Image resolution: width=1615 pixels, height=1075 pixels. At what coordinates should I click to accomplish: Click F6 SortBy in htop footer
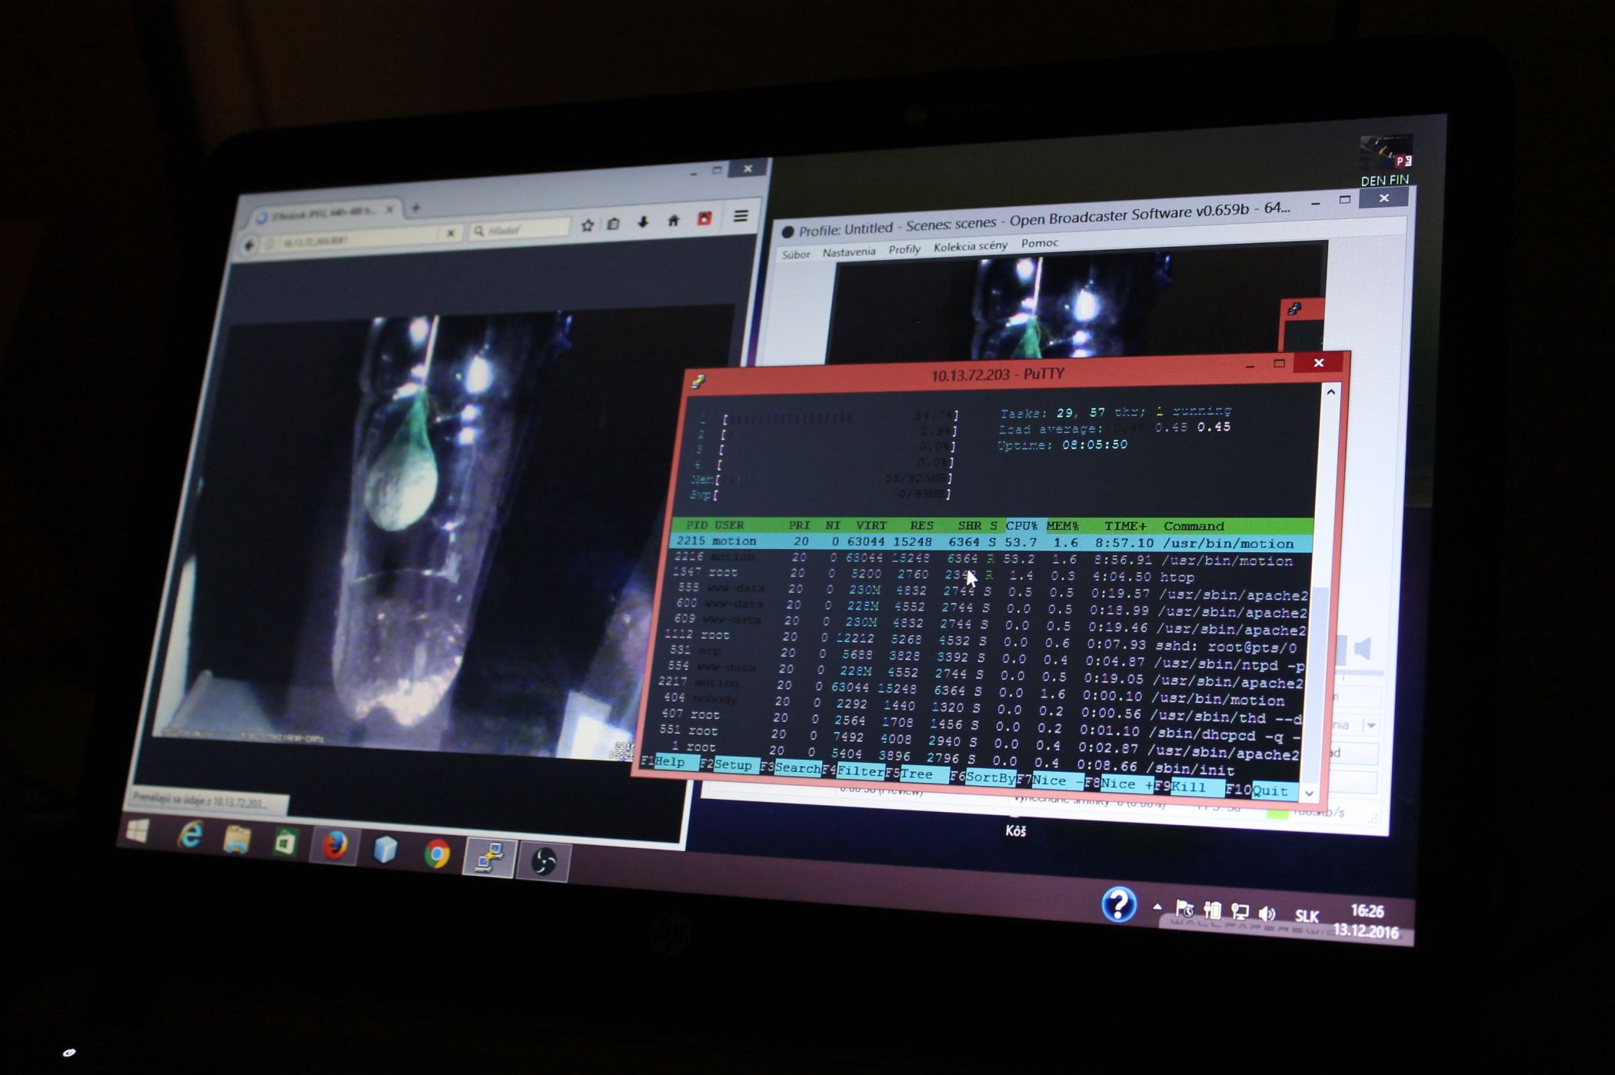[983, 777]
